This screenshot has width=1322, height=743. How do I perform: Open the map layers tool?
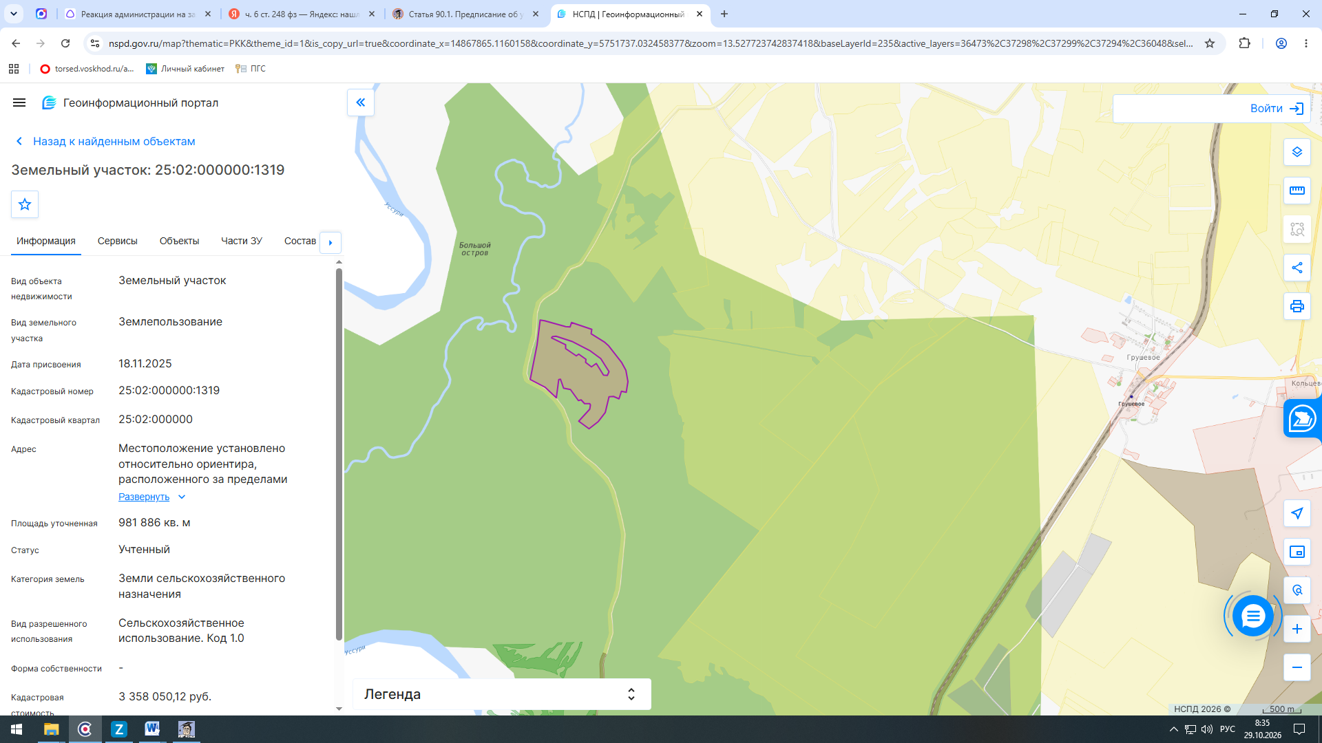click(x=1297, y=152)
